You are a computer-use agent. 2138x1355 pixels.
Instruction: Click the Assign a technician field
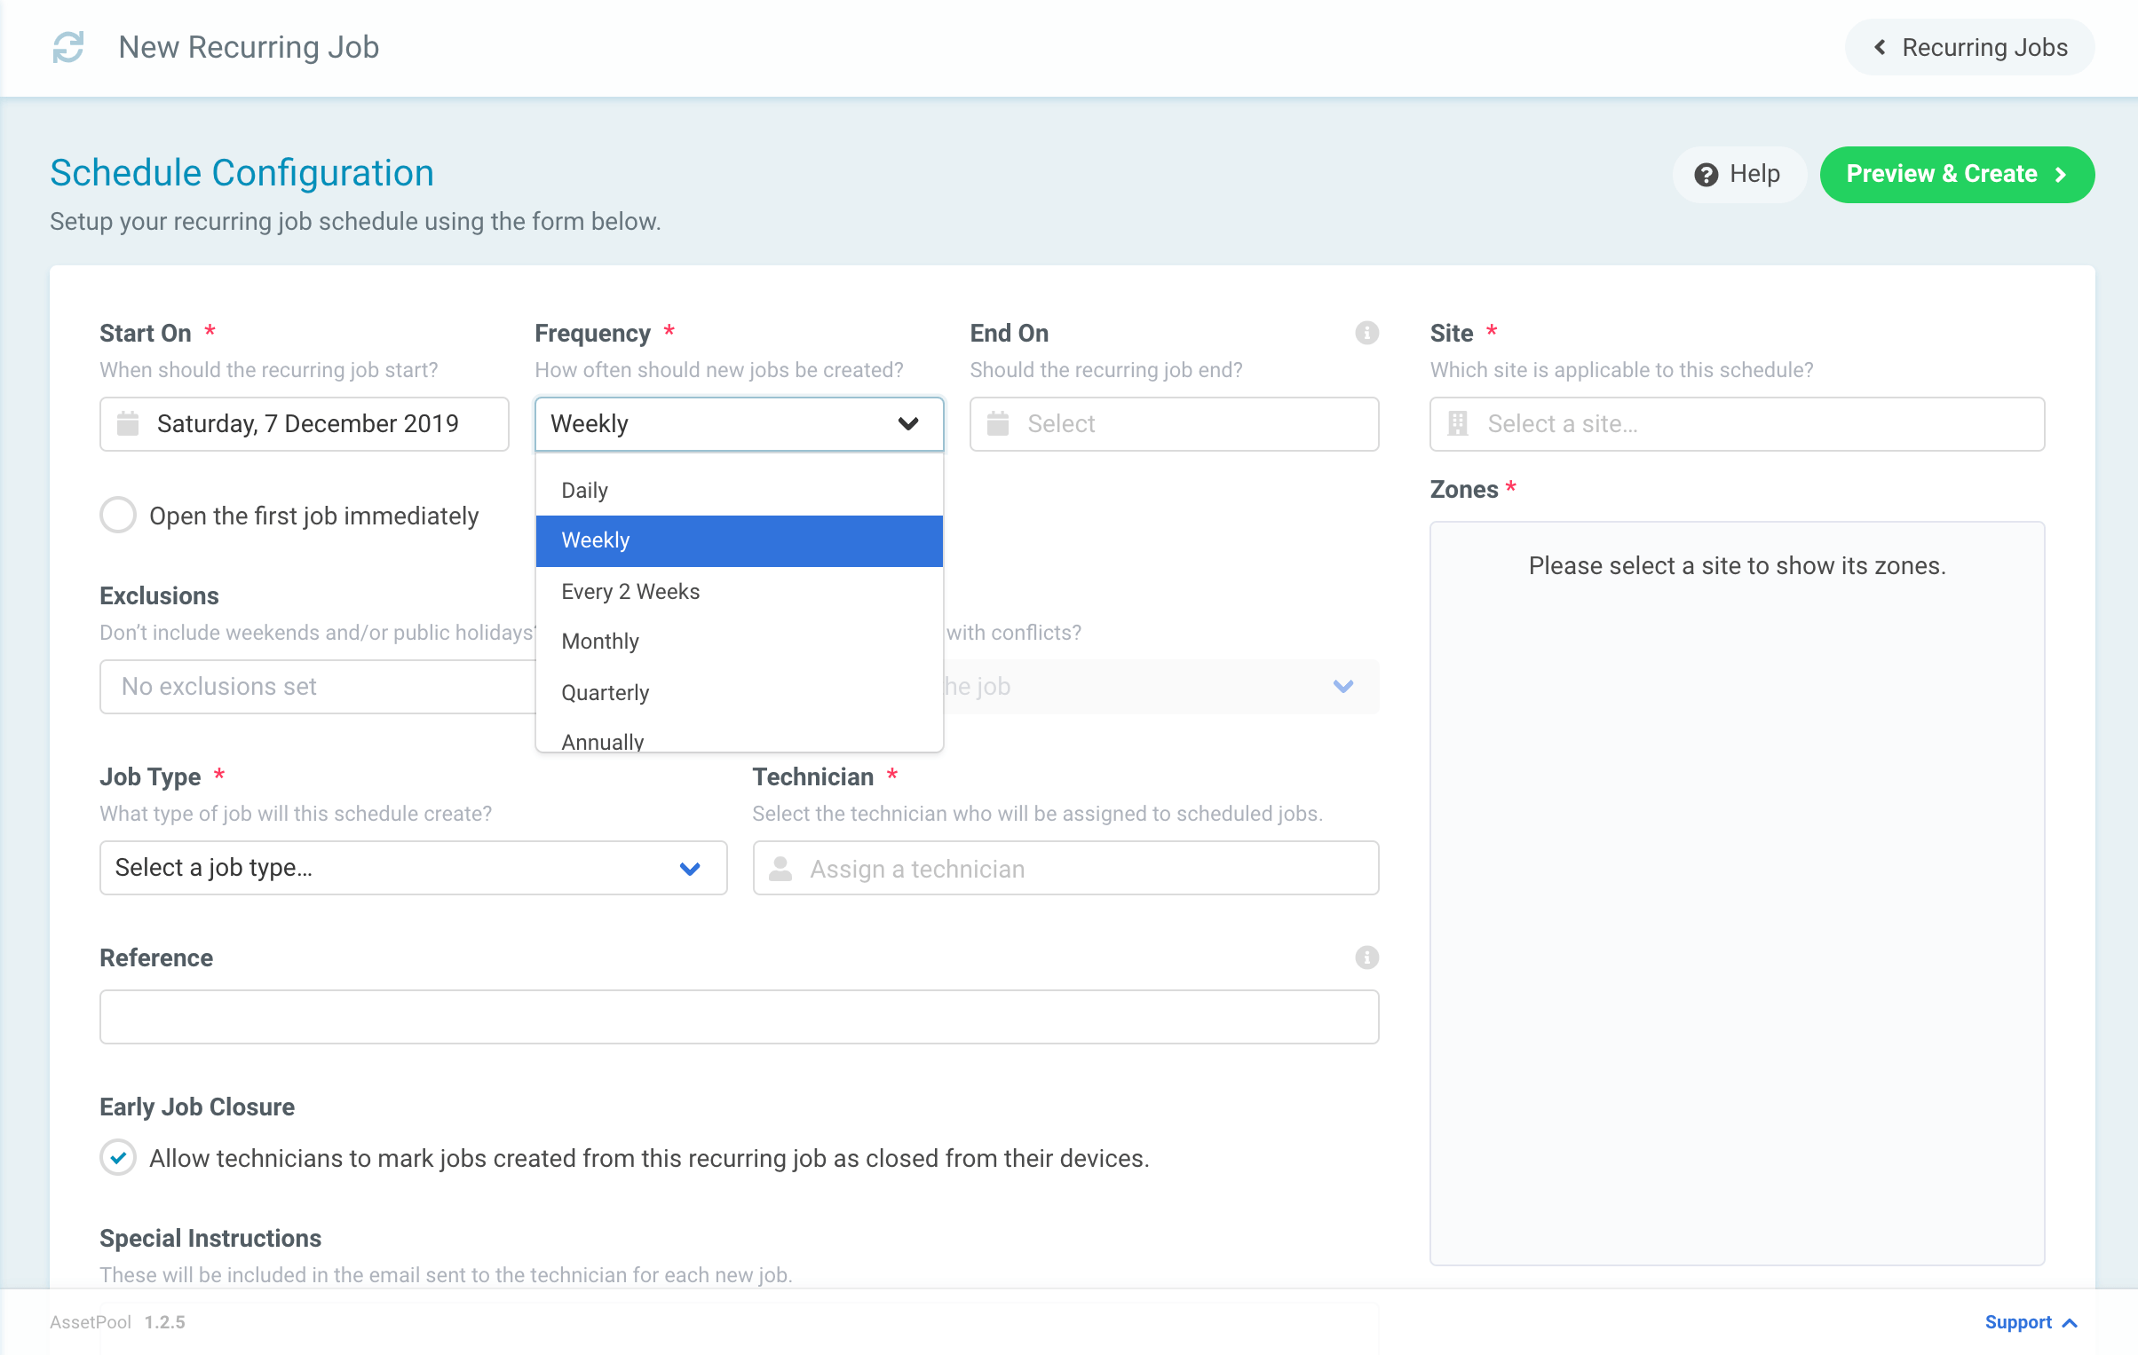coord(1065,868)
